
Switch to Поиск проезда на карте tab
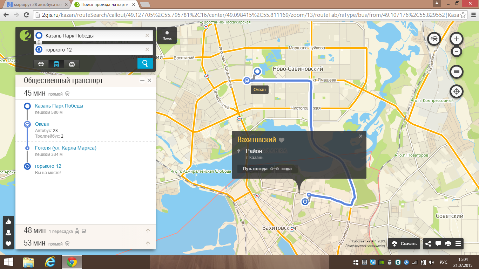click(104, 5)
